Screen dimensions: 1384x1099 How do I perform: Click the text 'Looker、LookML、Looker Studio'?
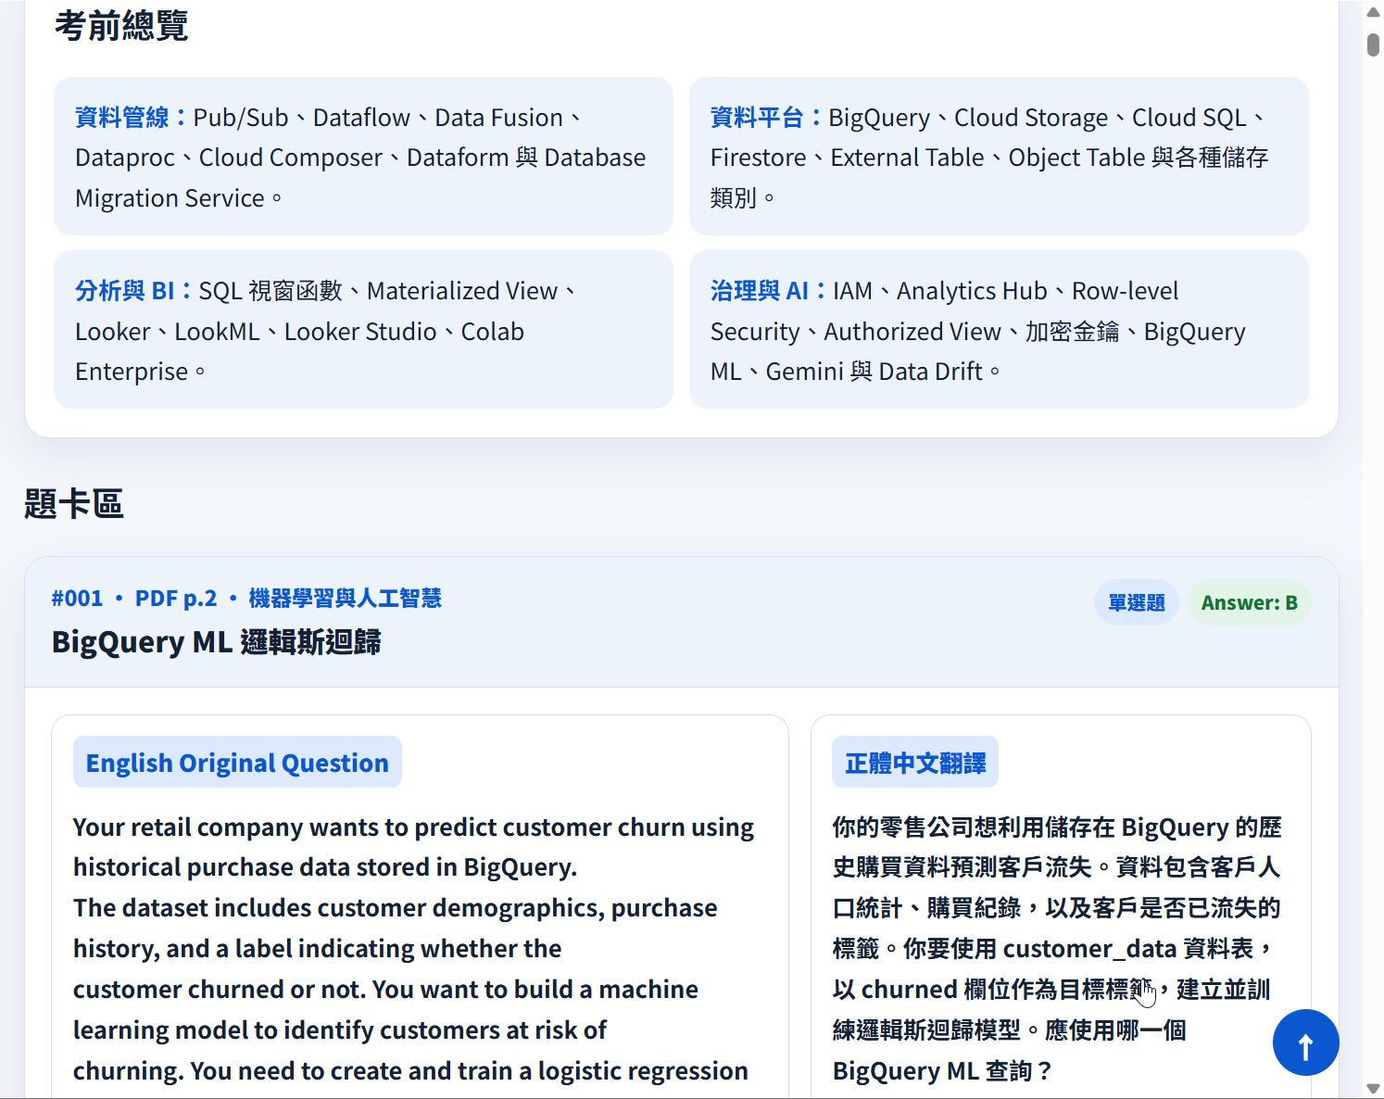click(x=256, y=332)
